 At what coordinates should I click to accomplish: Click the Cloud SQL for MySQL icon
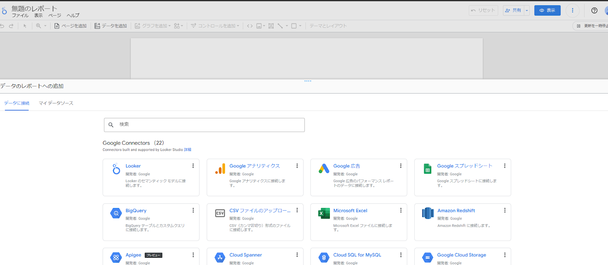coord(324,257)
